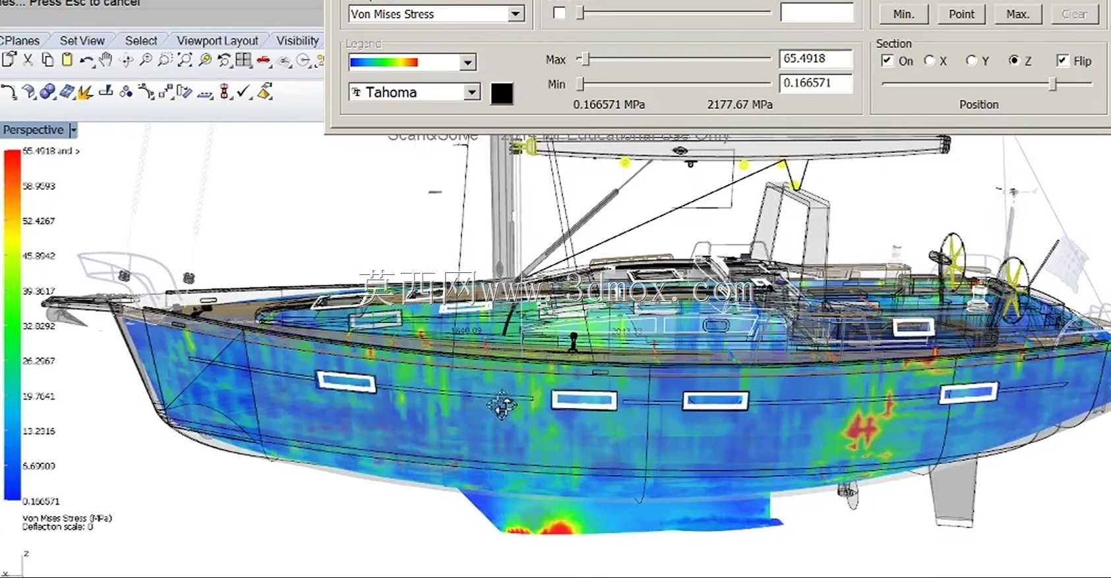
Task: Click the Min value field 0.166571
Action: [x=816, y=83]
